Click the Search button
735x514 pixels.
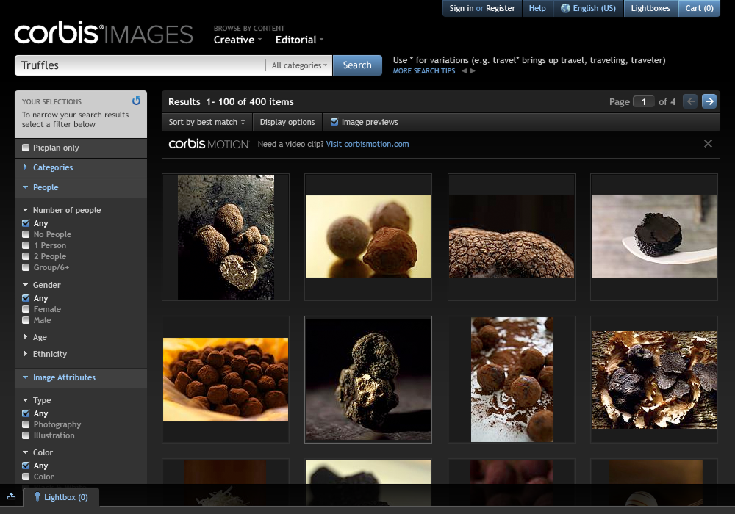[357, 65]
